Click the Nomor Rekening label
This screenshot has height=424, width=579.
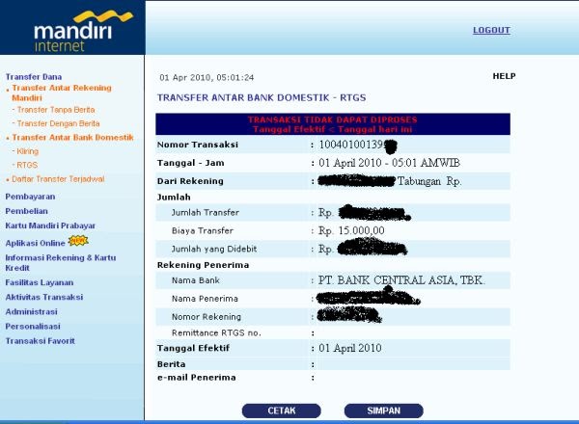coord(207,317)
